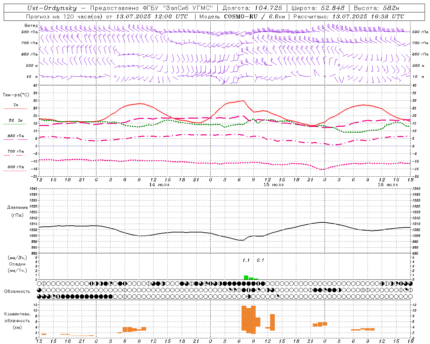Click the 'Прогноз на 120 часа(ов)' forecast text
This screenshot has width=430, height=344.
pos(64,16)
